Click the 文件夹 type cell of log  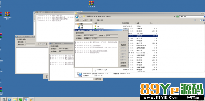139,26
